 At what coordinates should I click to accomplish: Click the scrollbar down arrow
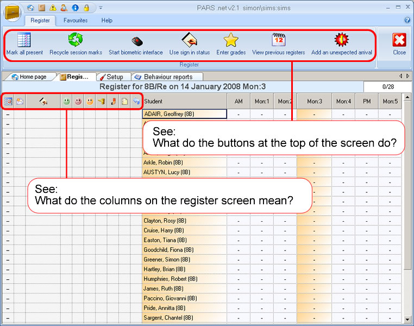407,319
